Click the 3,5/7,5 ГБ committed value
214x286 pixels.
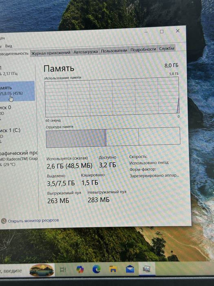pyautogui.click(x=61, y=183)
